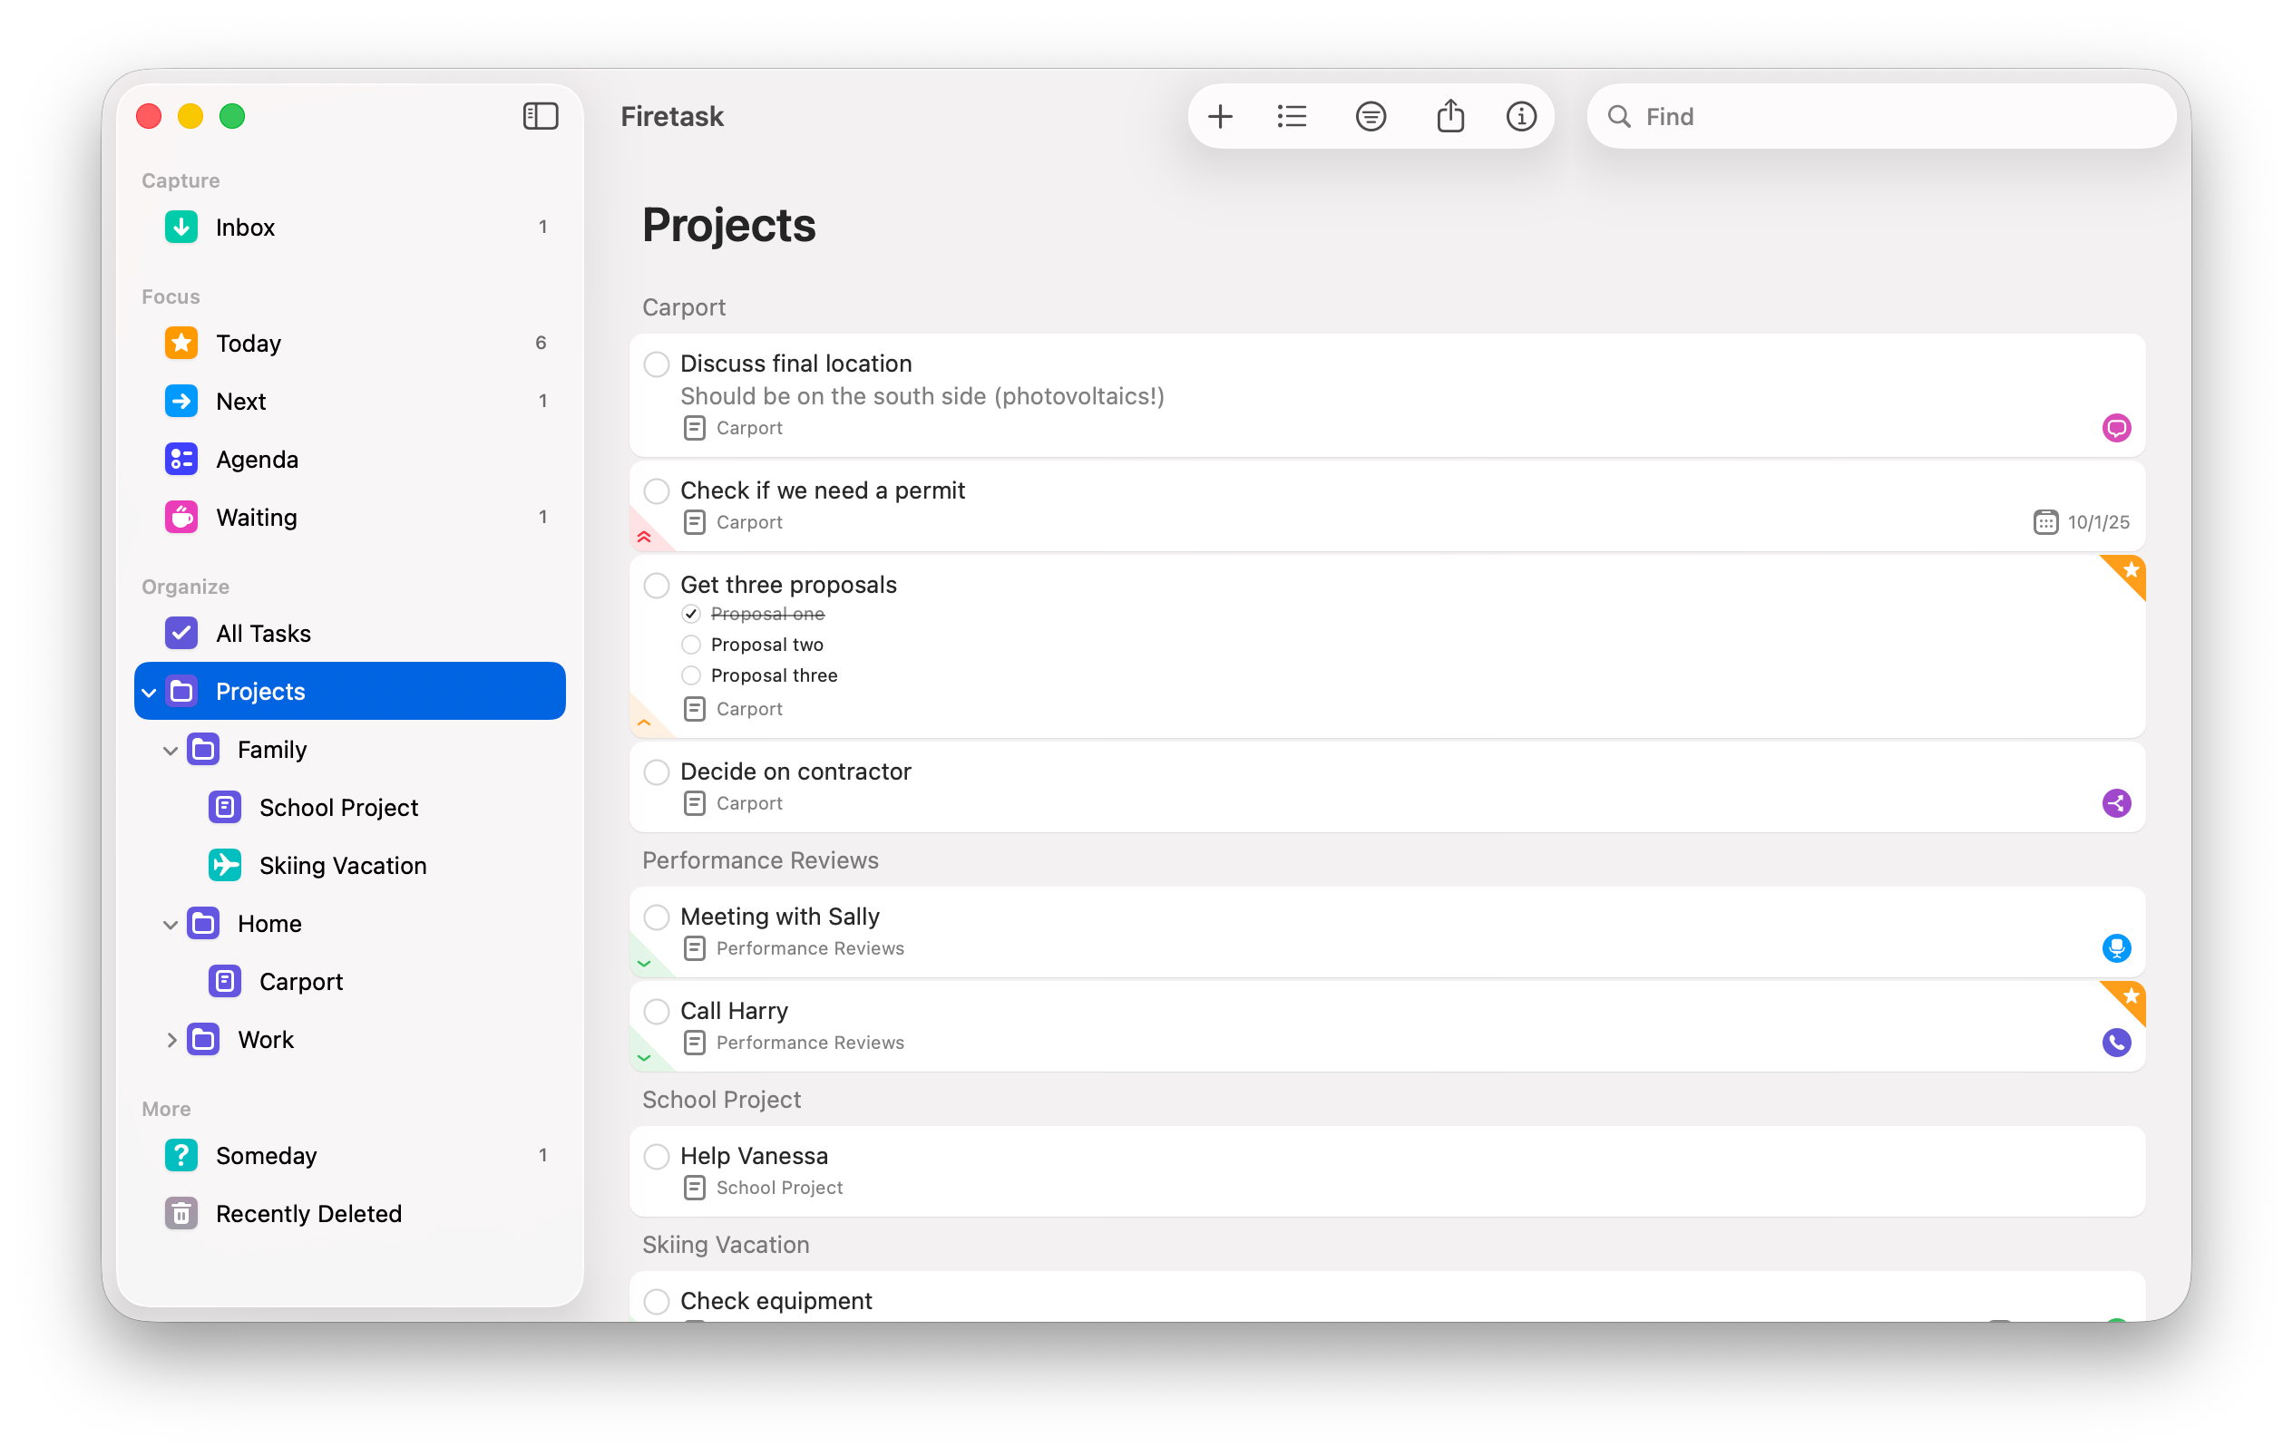Open the filter icon in toolbar
The width and height of the screenshot is (2293, 1456).
pyautogui.click(x=1371, y=116)
